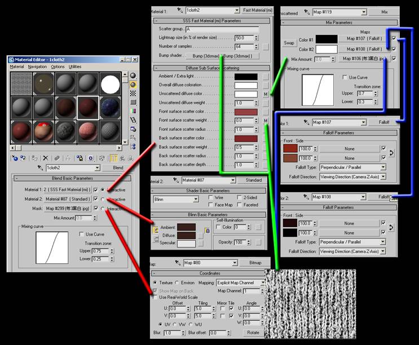Enable the Use Real-World Scale checkbox

(155, 297)
